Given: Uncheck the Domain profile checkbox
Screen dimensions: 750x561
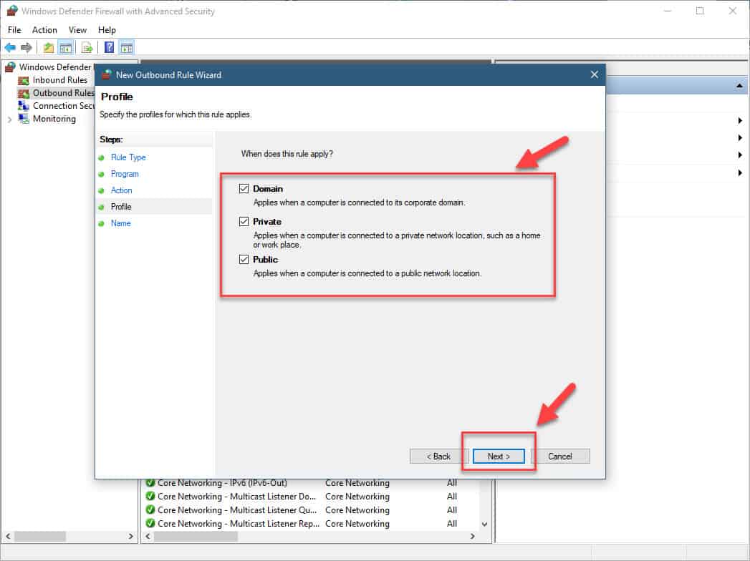Looking at the screenshot, I should [x=244, y=188].
